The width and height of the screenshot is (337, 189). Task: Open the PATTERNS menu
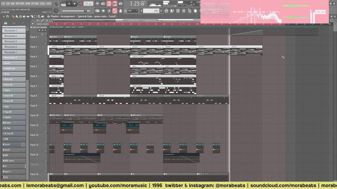20,4
